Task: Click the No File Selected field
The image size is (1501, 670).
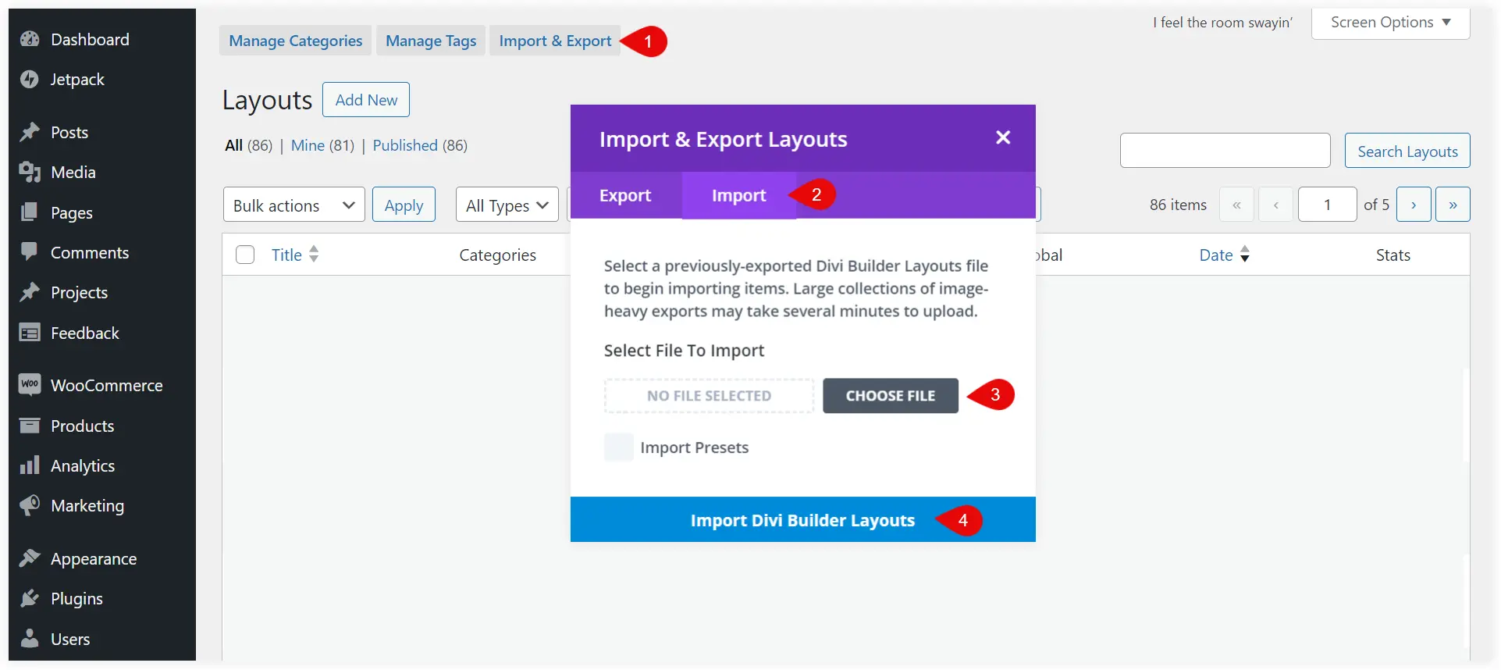Action: [709, 396]
